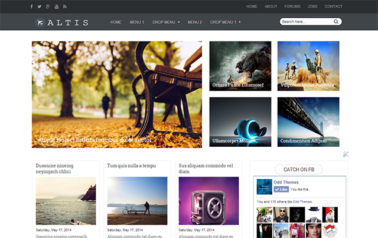Image resolution: width=378 pixels, height=238 pixels.
Task: Open the YouTube social icon
Action: coord(57,7)
